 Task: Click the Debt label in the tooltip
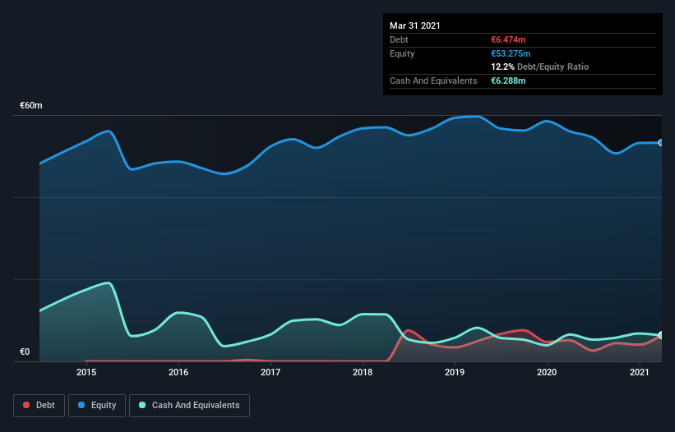[x=399, y=39]
